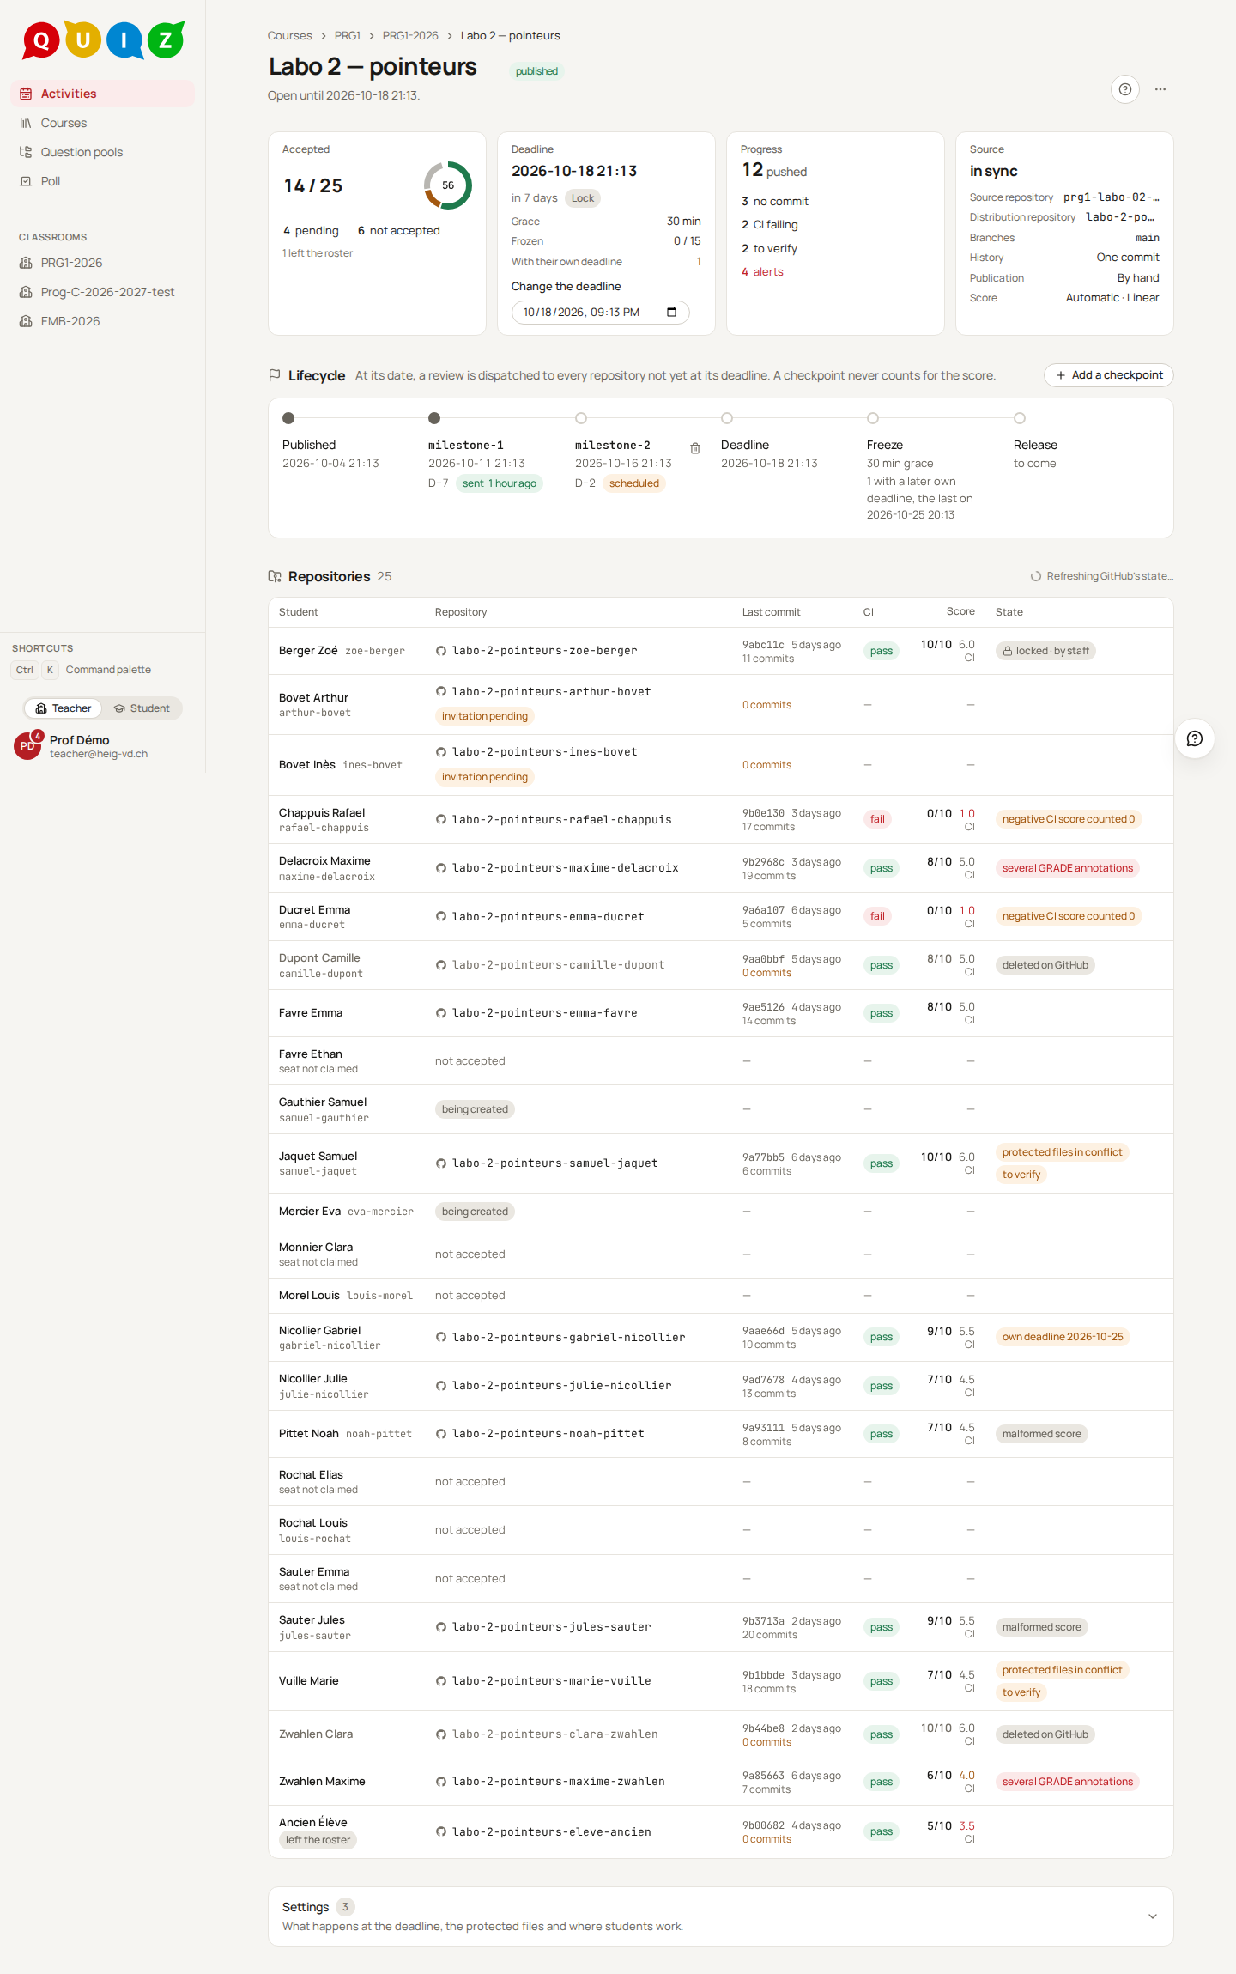Click the 'published' status badge
This screenshot has height=1974, width=1236.
pos(536,71)
